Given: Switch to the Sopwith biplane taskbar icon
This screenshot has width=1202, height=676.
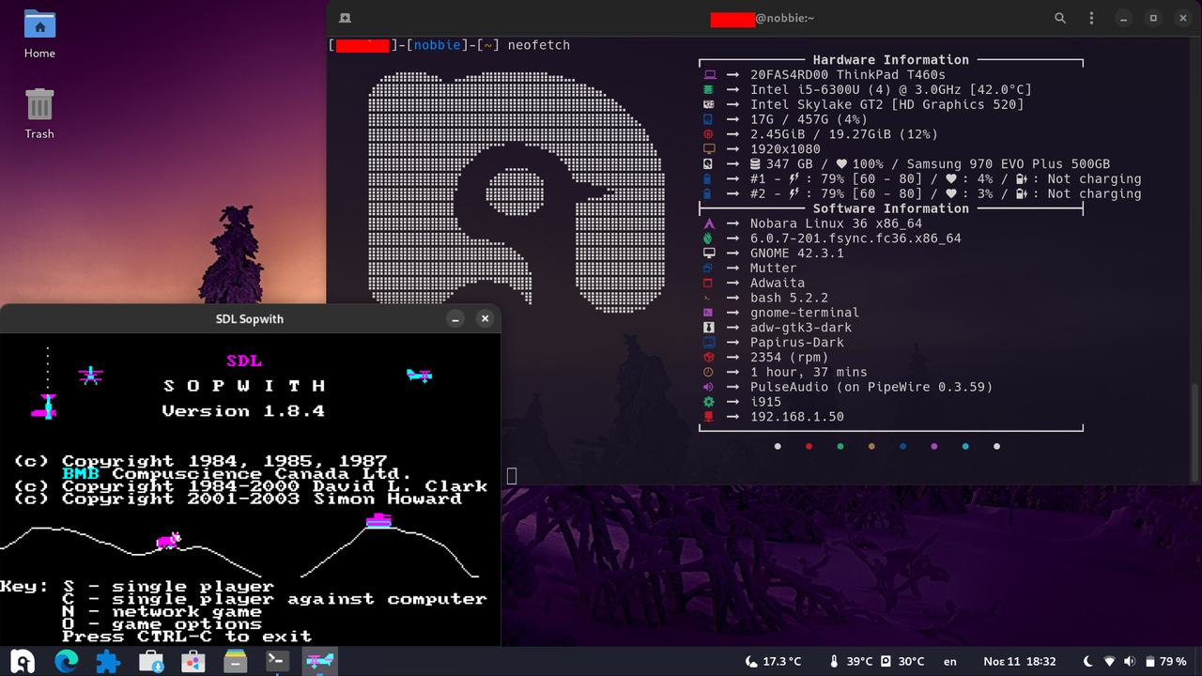Looking at the screenshot, I should point(319,662).
